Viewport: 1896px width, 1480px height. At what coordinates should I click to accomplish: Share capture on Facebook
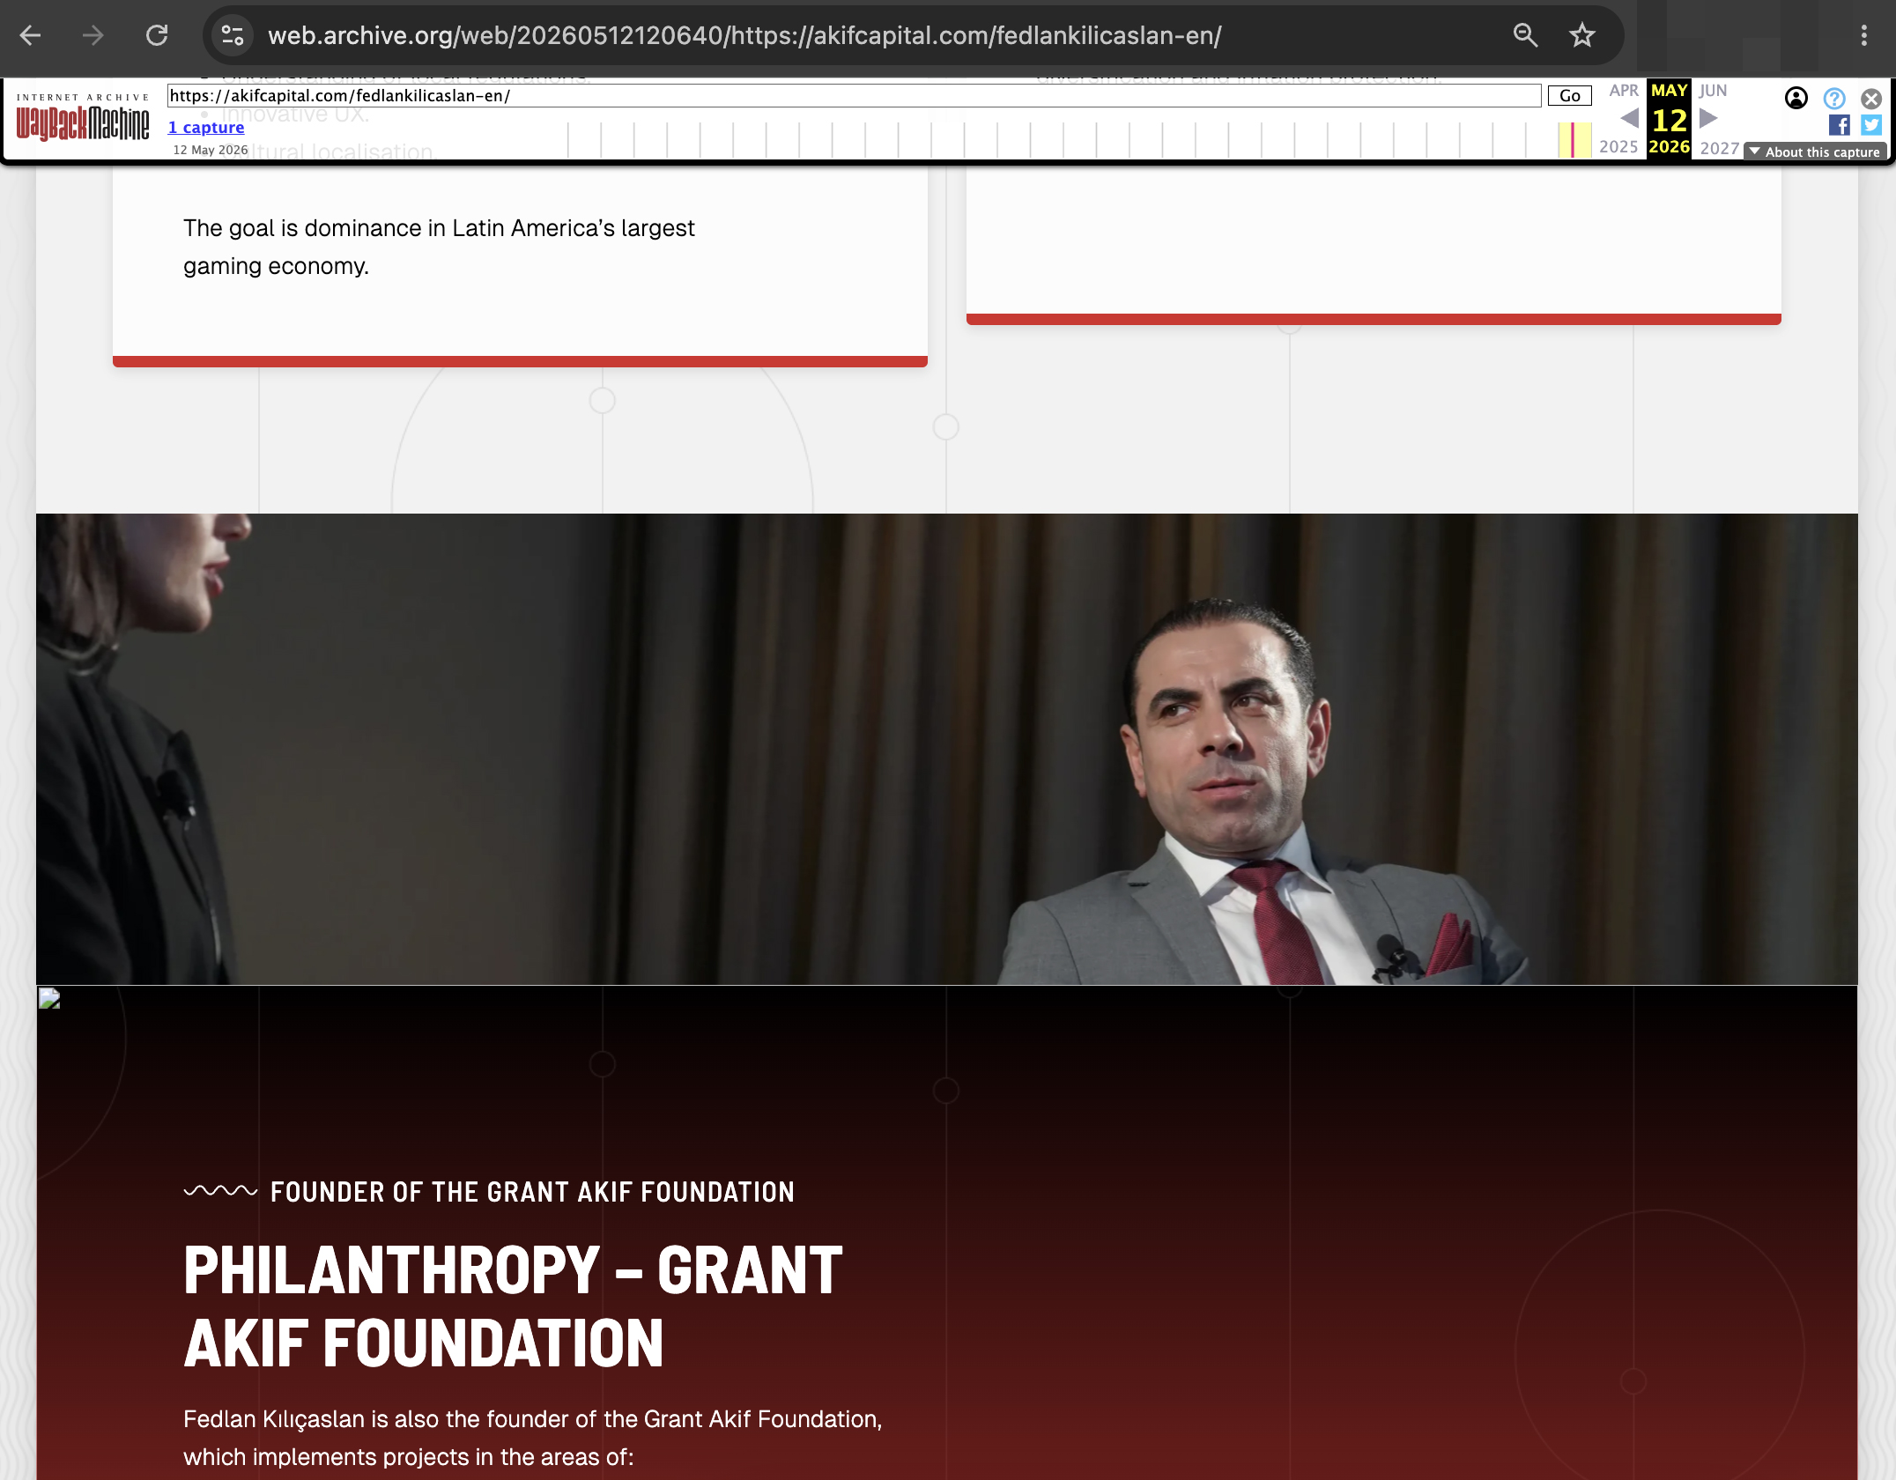tap(1839, 125)
